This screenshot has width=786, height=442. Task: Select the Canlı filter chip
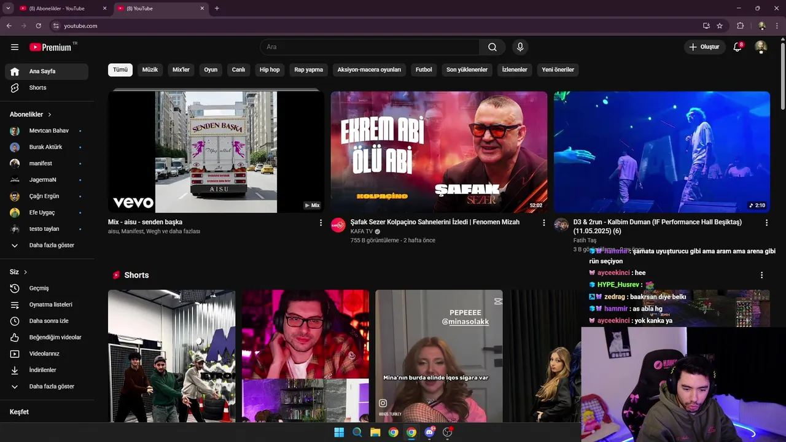pyautogui.click(x=238, y=70)
